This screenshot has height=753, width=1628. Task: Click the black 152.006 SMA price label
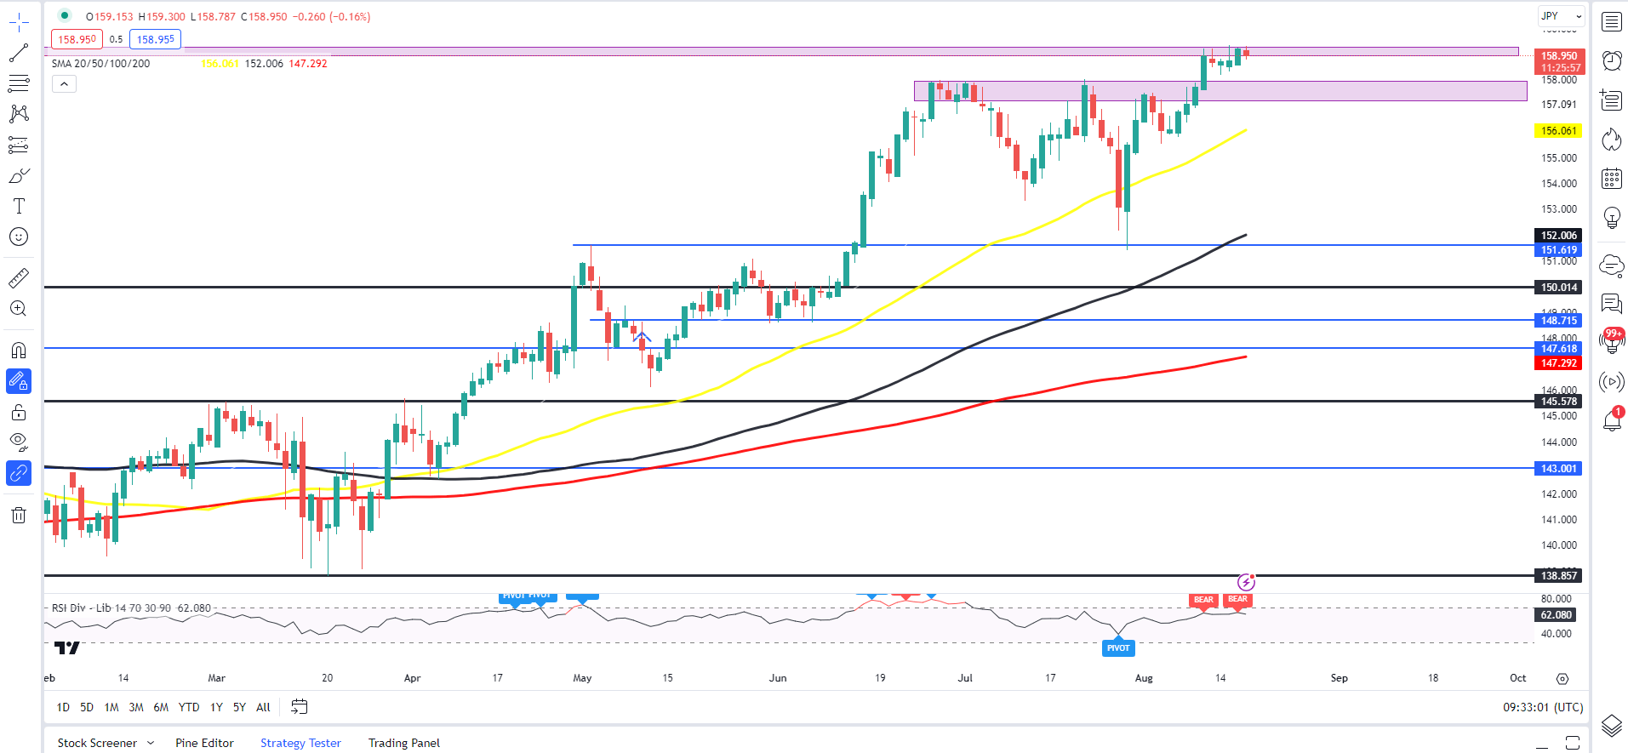point(1558,236)
